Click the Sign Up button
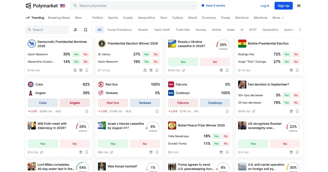Image resolution: width=328 pixels, height=172 pixels. [x=283, y=6]
